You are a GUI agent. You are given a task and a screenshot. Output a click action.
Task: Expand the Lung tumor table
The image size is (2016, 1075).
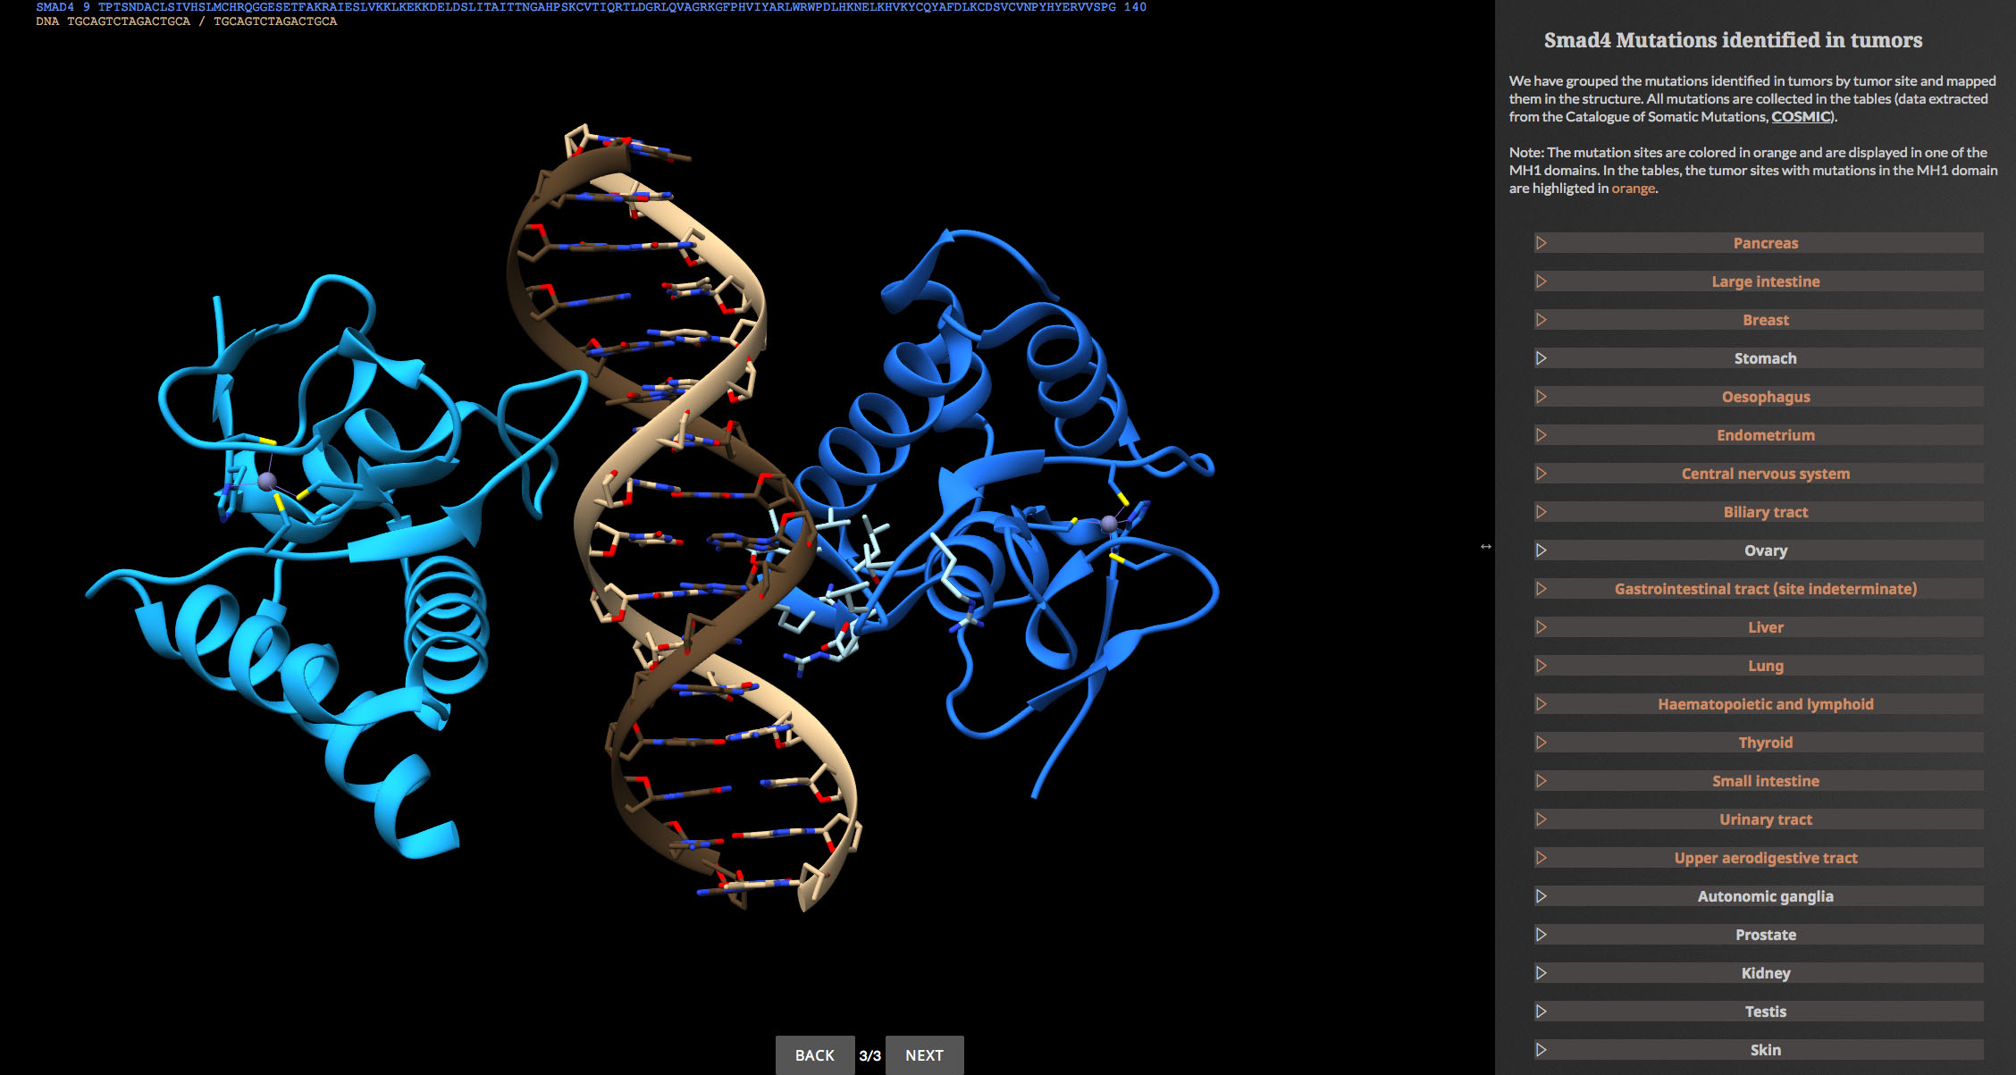tap(1765, 666)
